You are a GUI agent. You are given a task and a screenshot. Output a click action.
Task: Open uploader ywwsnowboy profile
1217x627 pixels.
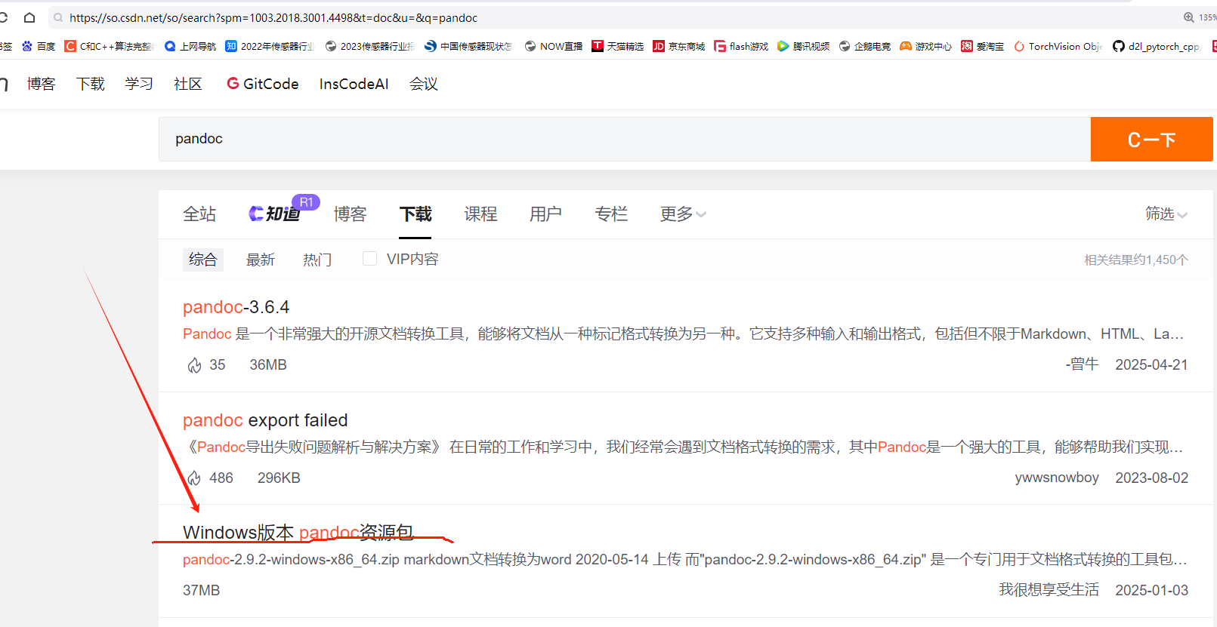pyautogui.click(x=1057, y=478)
